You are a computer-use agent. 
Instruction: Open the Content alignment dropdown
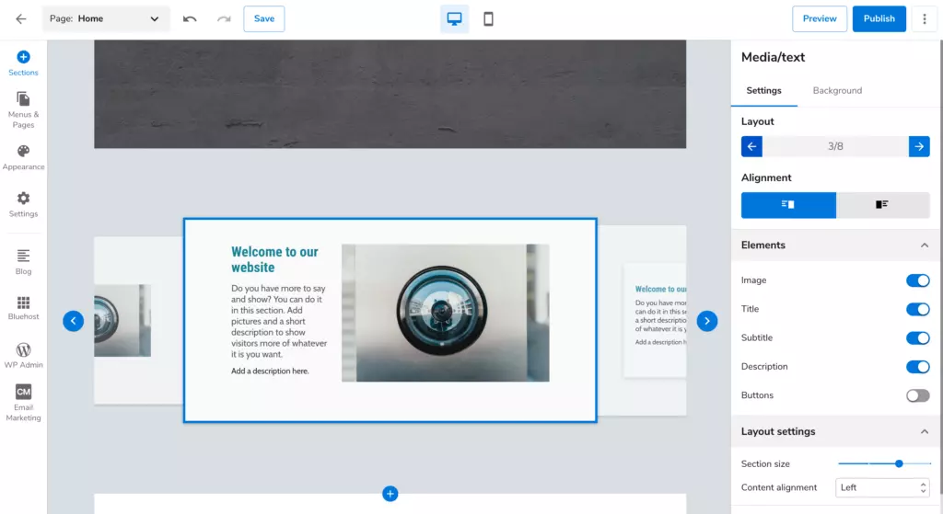[882, 487]
